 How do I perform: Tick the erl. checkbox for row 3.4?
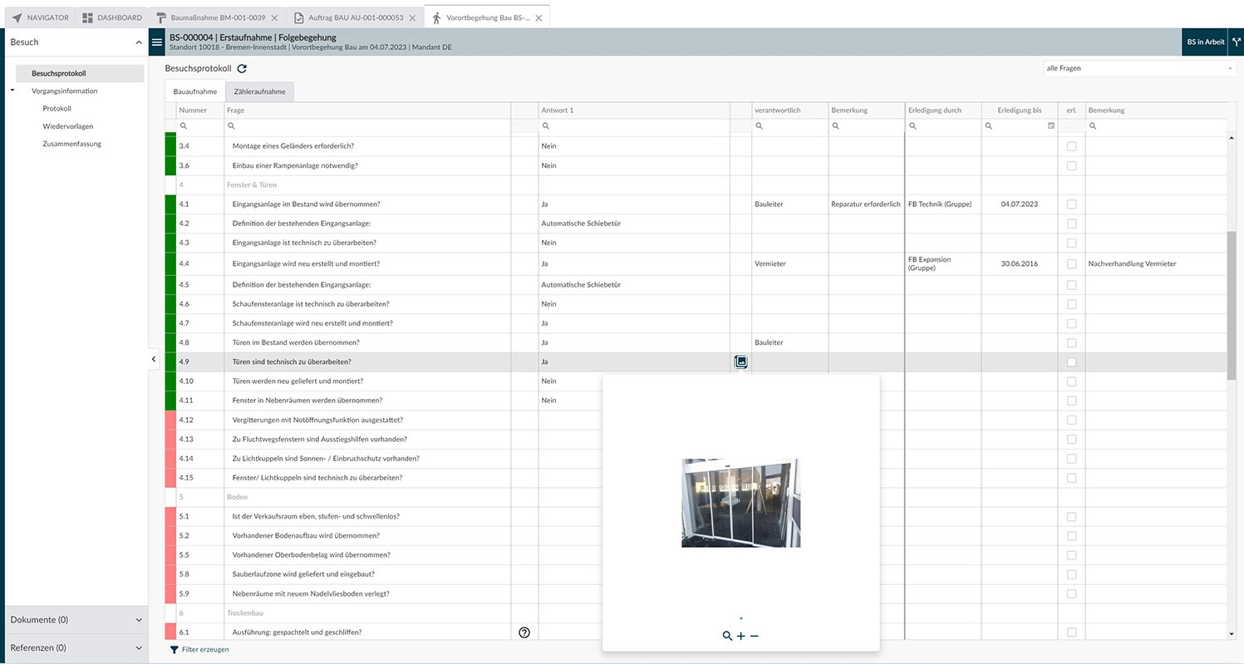pyautogui.click(x=1071, y=146)
